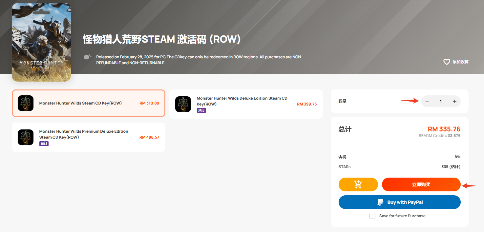The image size is (484, 232).
Task: Click the Buy with PayPal button
Action: (400, 202)
